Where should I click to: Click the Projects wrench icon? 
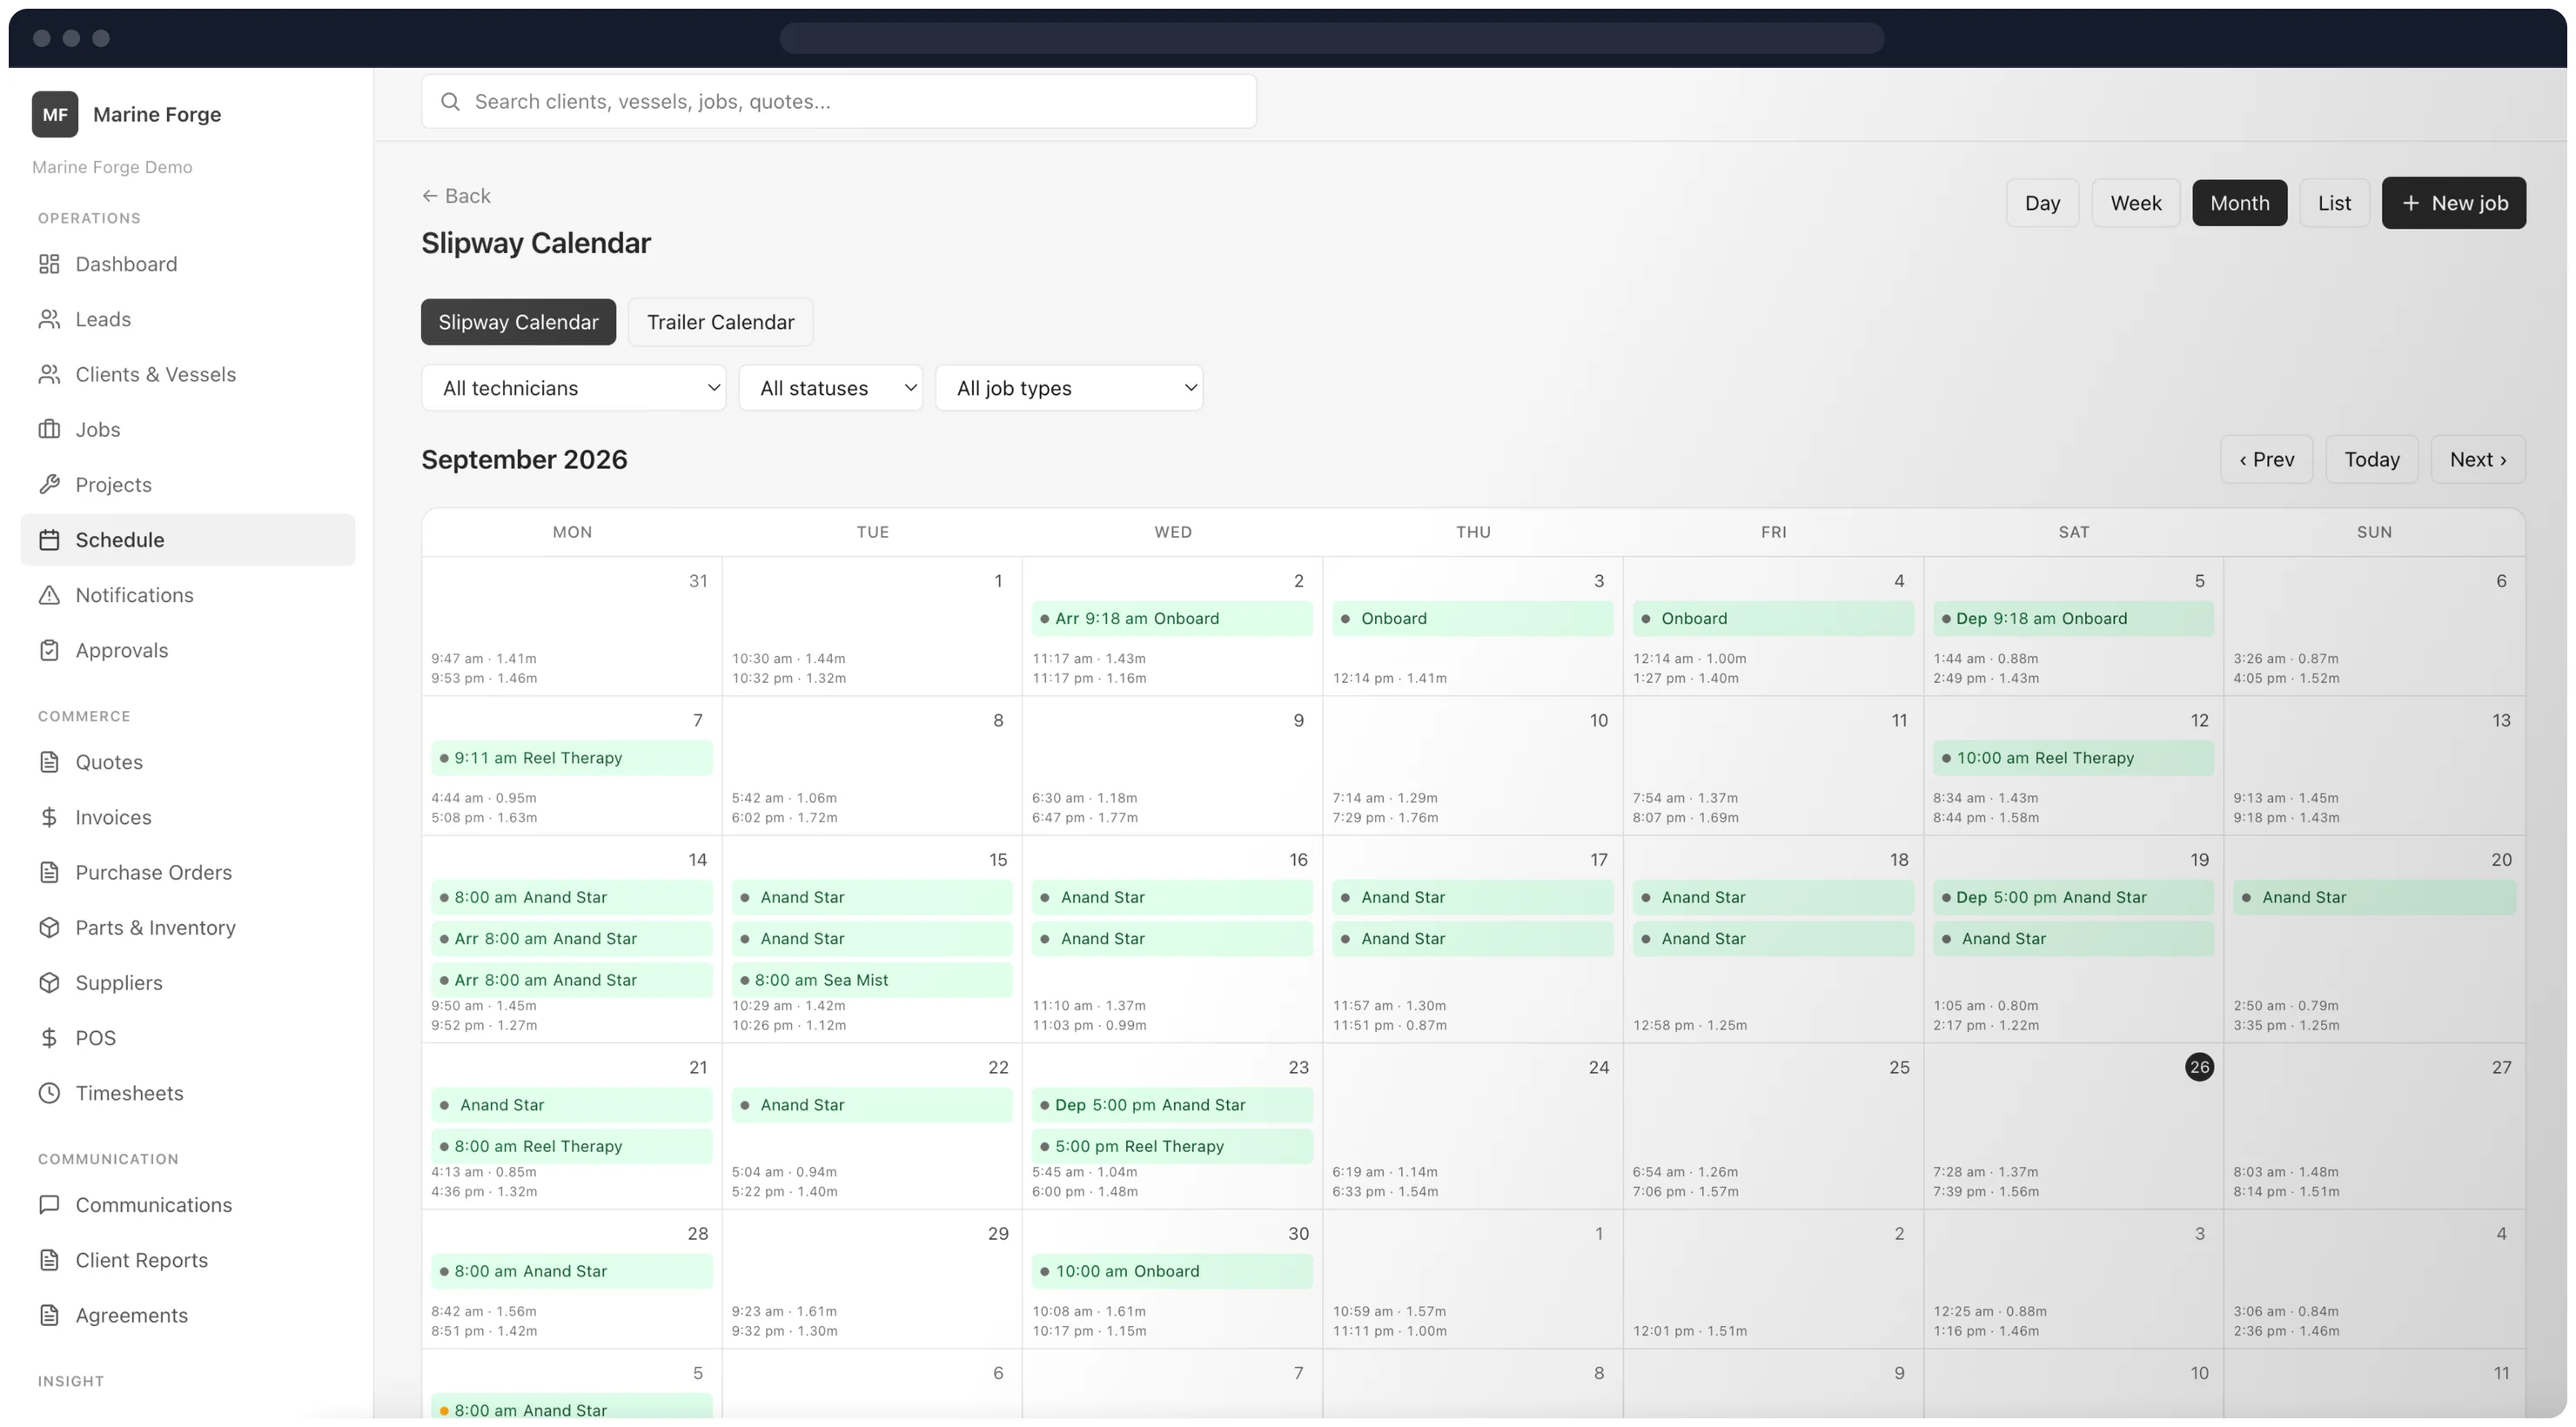click(x=49, y=484)
